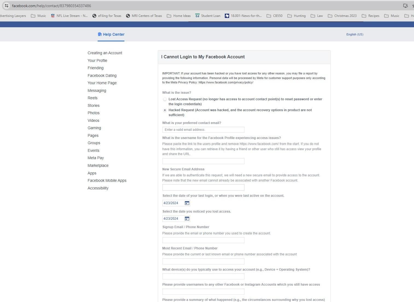Viewport: 414px width, 302px height.
Task: Open the second Music bookmarks folder
Action: 392,16
